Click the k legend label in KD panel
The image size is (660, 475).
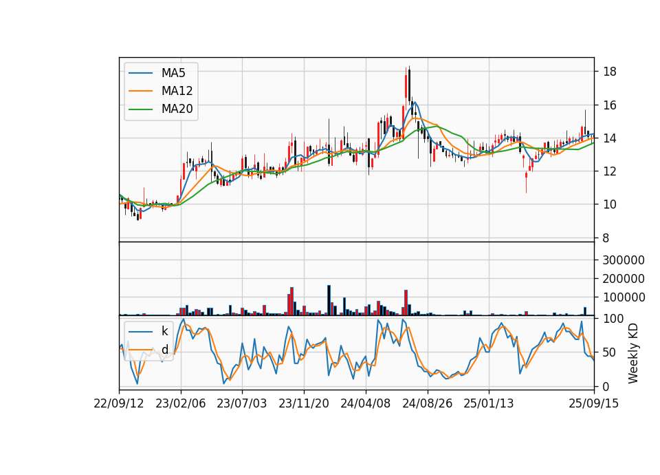click(164, 331)
